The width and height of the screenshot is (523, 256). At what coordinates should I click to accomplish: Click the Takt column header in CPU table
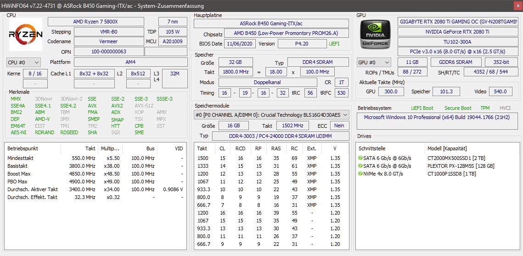[x=90, y=148]
